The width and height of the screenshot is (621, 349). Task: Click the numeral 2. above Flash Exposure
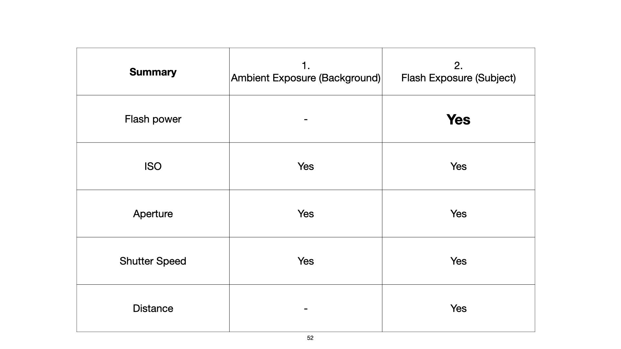point(458,66)
